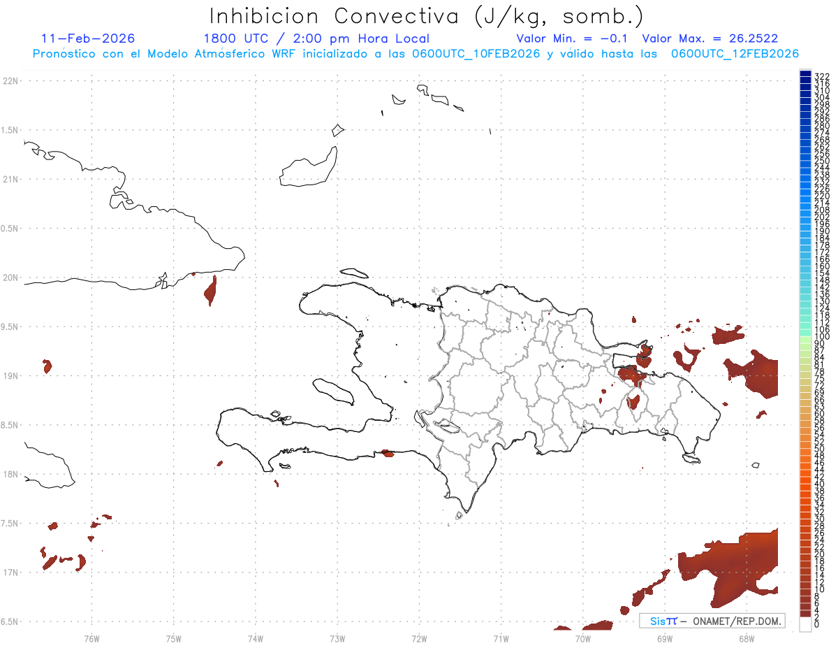Click the '60' value on the colorbar
This screenshot has width=838, height=648.
coord(819,413)
